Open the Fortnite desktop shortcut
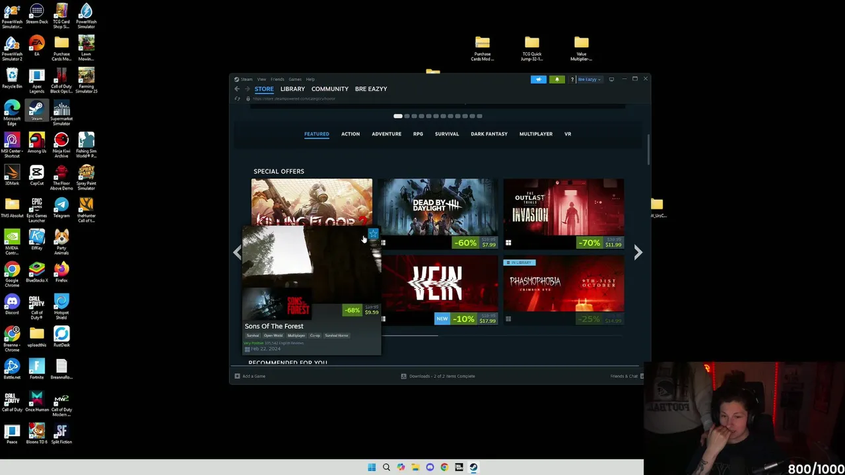This screenshot has width=845, height=475. pos(36,369)
